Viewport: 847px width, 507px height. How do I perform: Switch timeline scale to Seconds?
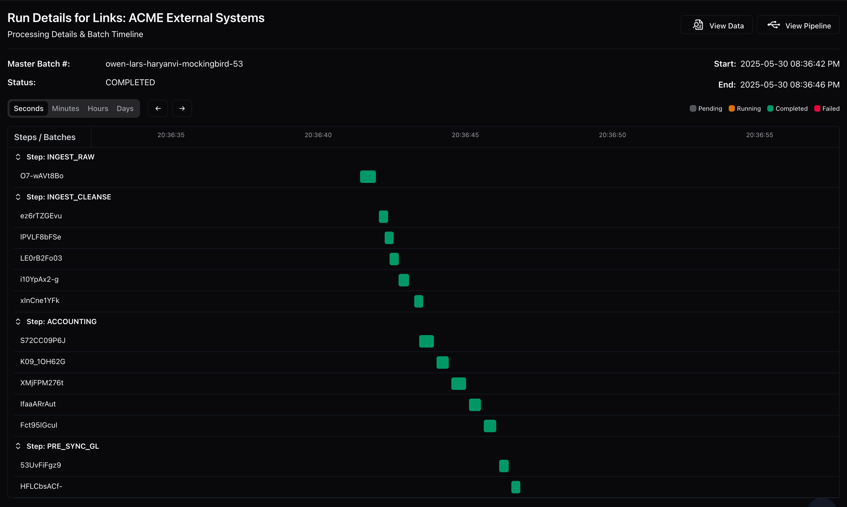tap(29, 108)
